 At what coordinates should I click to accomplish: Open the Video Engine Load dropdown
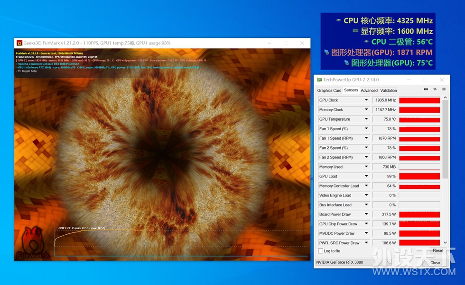point(366,195)
